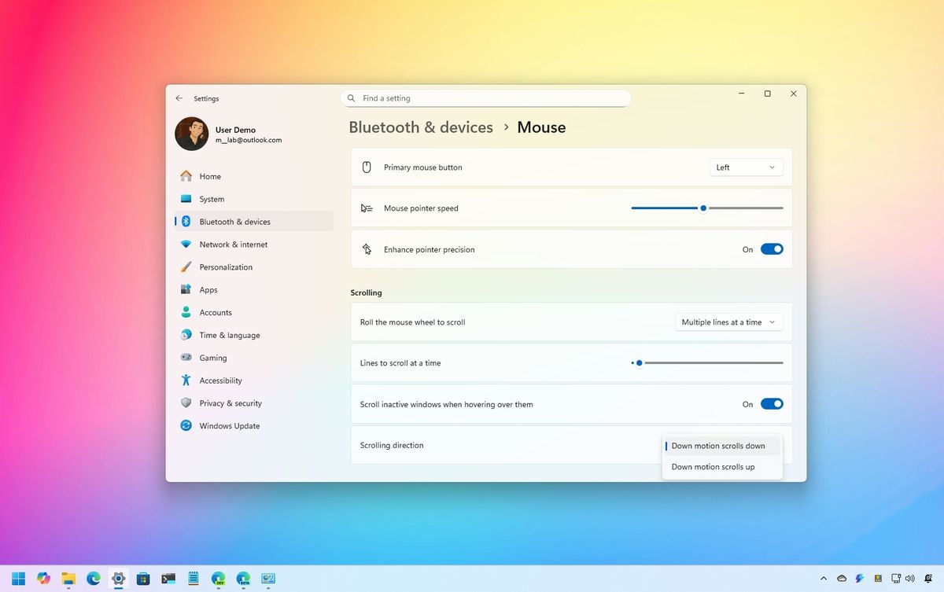The image size is (944, 592).
Task: Click the back arrow in Settings
Action: tap(179, 97)
